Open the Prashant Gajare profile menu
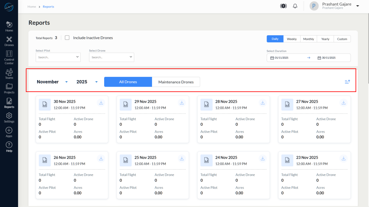 (x=336, y=5)
